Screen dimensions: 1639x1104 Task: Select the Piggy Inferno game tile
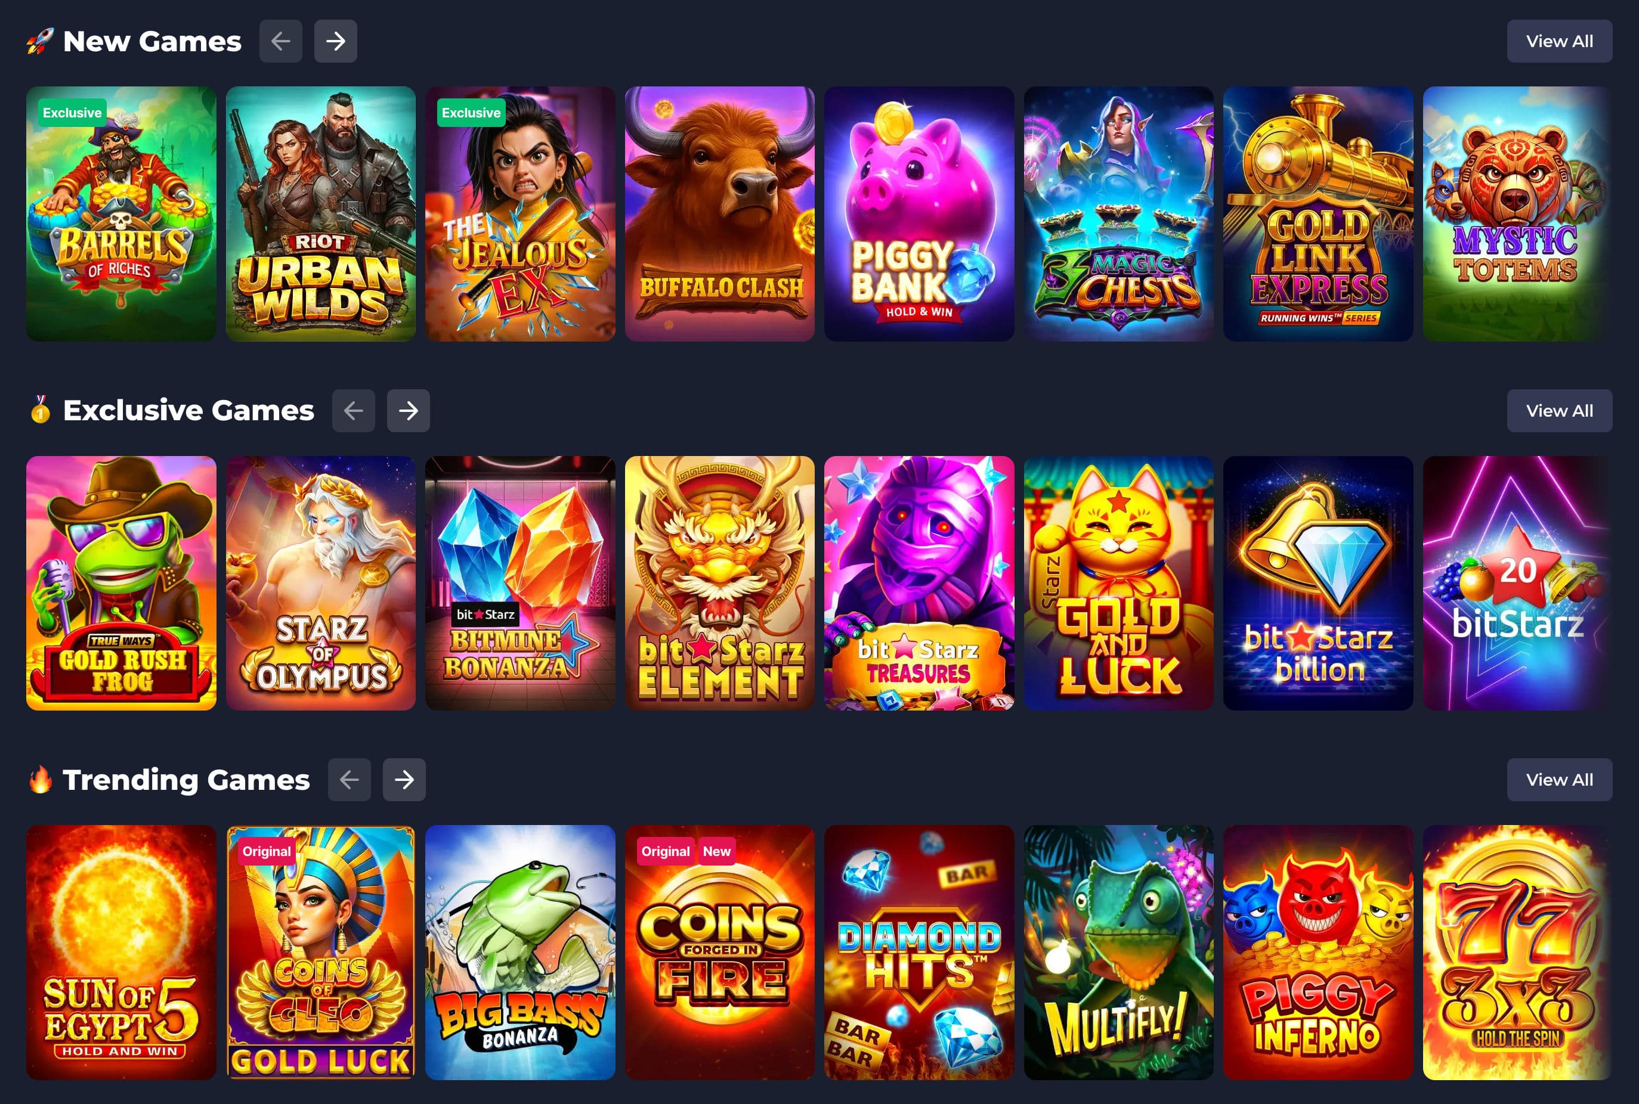[1318, 953]
